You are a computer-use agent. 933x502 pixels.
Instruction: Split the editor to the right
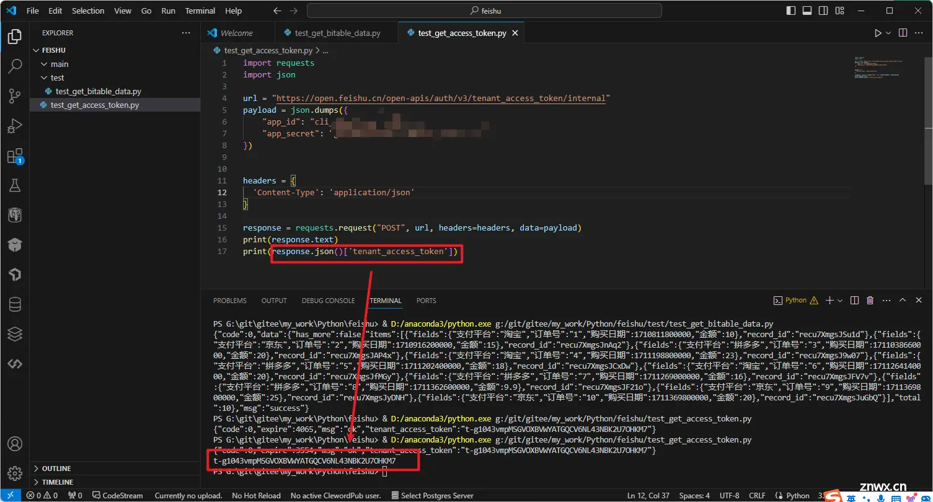coord(903,33)
